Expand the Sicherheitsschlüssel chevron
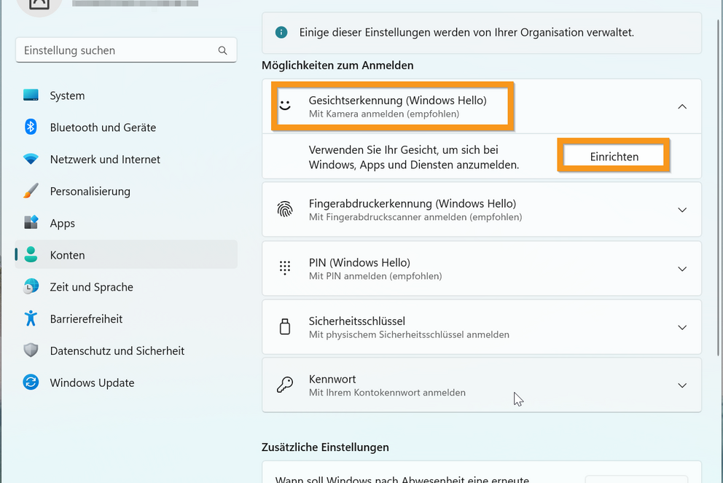The height and width of the screenshot is (483, 723). click(682, 328)
